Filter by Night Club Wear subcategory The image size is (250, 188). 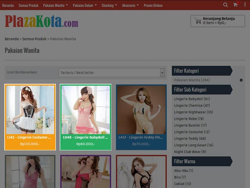pyautogui.click(x=190, y=152)
